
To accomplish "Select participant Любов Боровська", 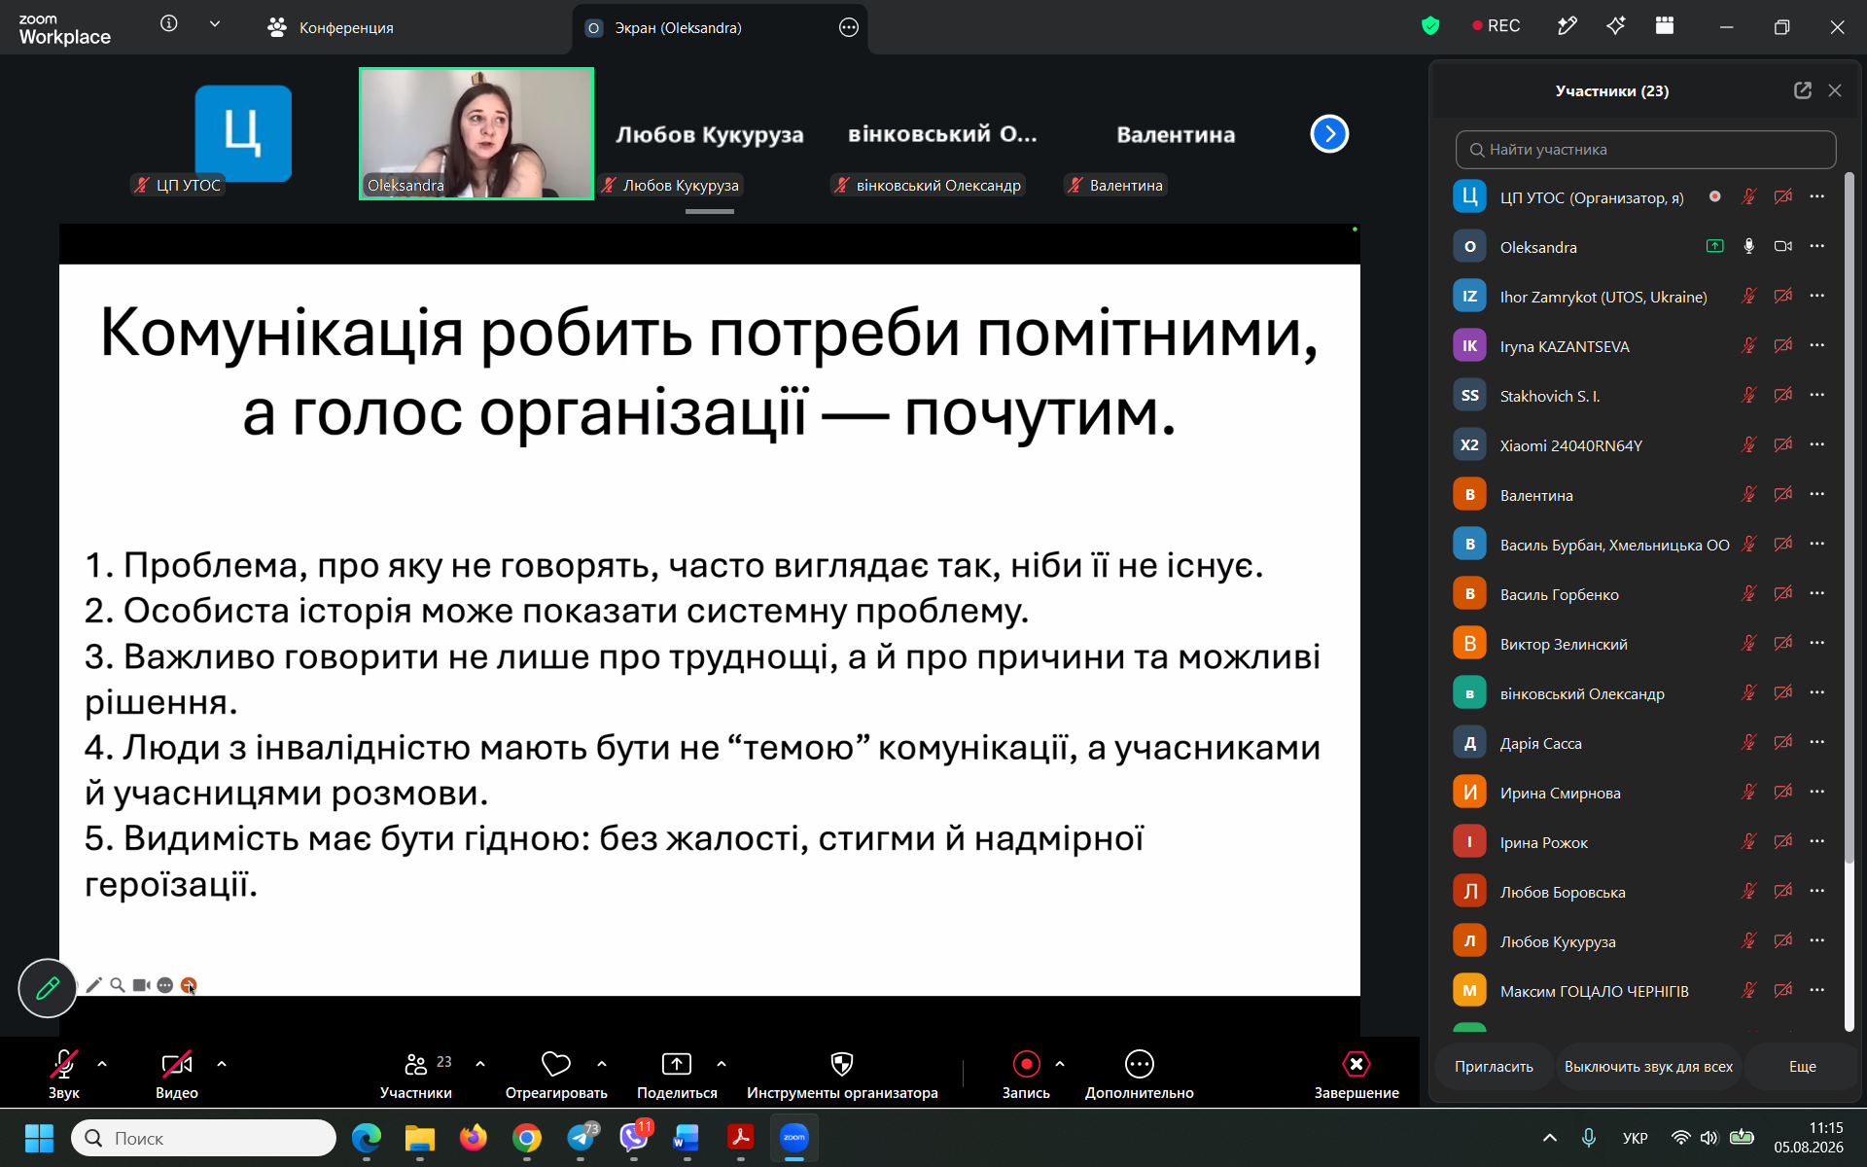I will [1639, 892].
